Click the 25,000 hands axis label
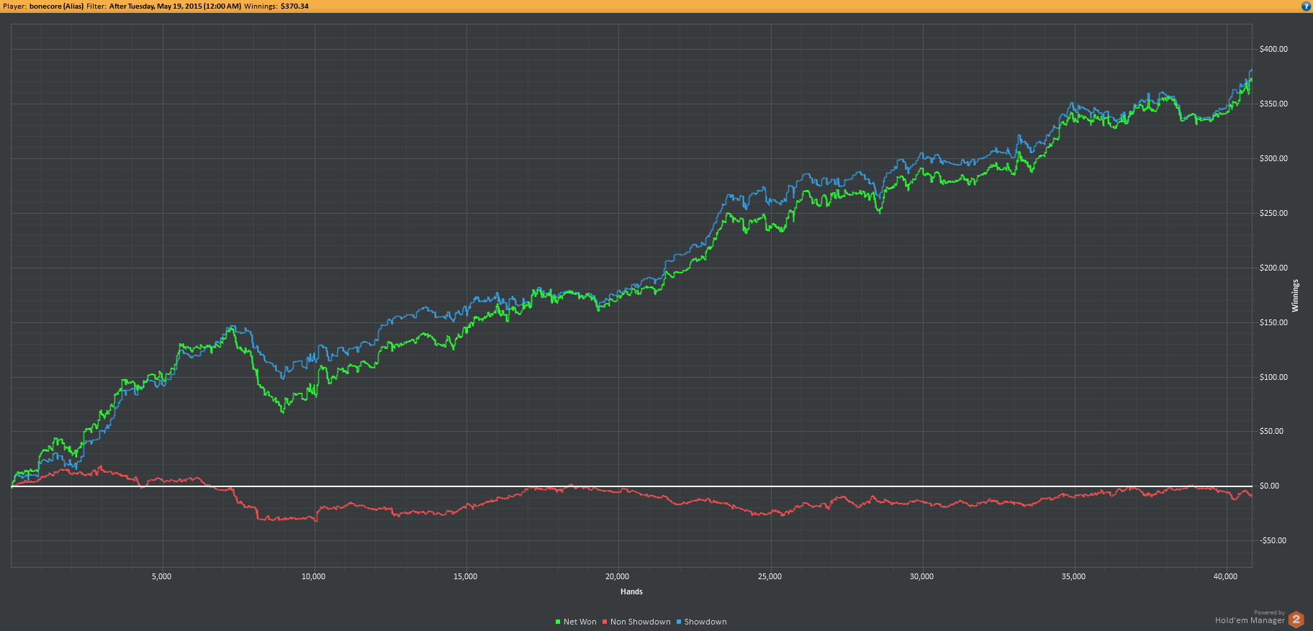 point(770,576)
